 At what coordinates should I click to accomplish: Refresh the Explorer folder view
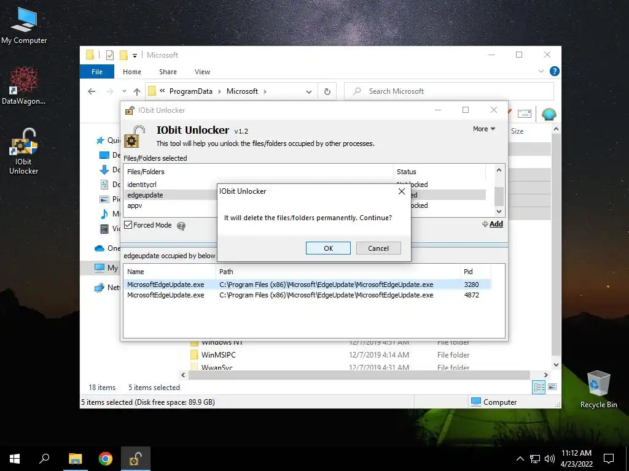(x=327, y=92)
